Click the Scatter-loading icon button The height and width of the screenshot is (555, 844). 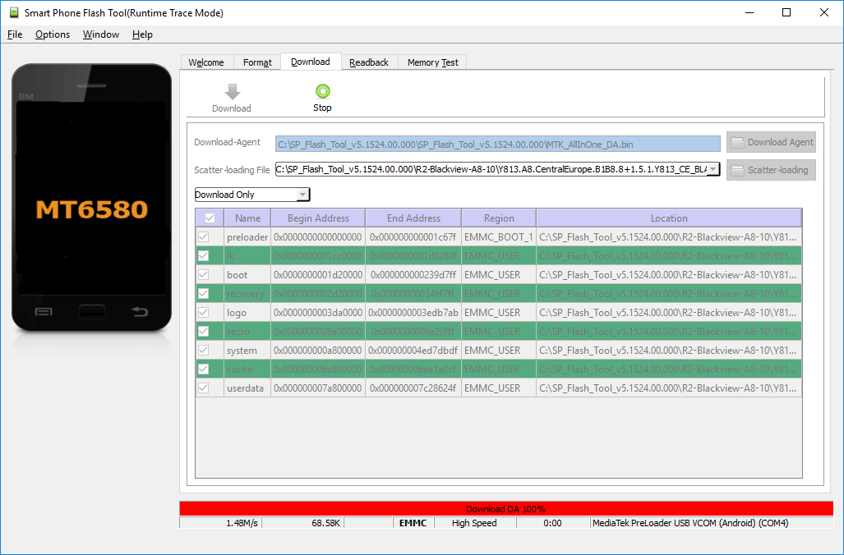[770, 170]
